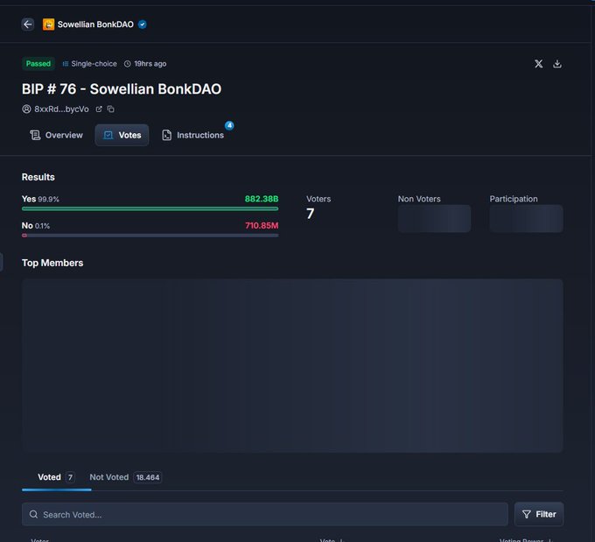Download the proposal using the download icon
This screenshot has height=542, width=595.
tap(557, 64)
